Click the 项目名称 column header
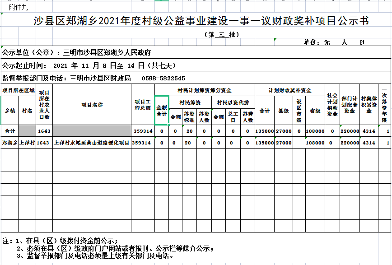Viewport: 392px width, 265px height. pos(92,105)
